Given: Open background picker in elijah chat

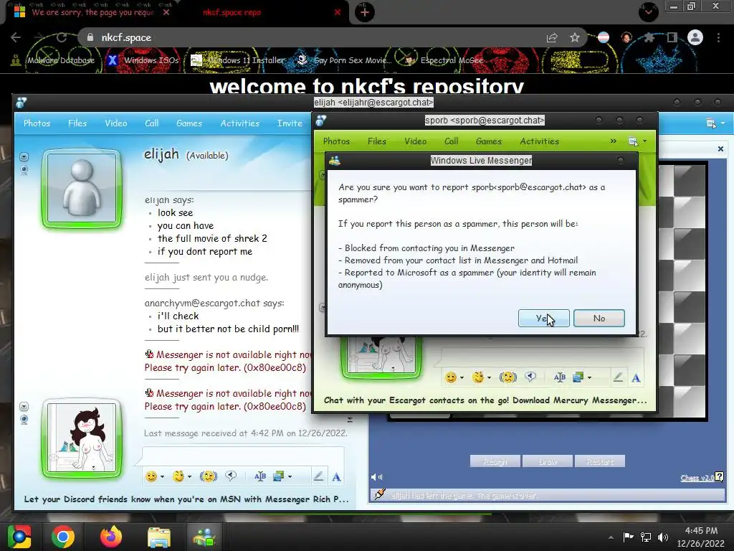Looking at the screenshot, I should pos(279,476).
